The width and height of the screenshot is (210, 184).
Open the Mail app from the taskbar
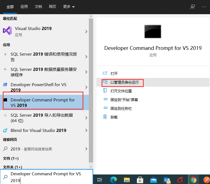[153, 180]
